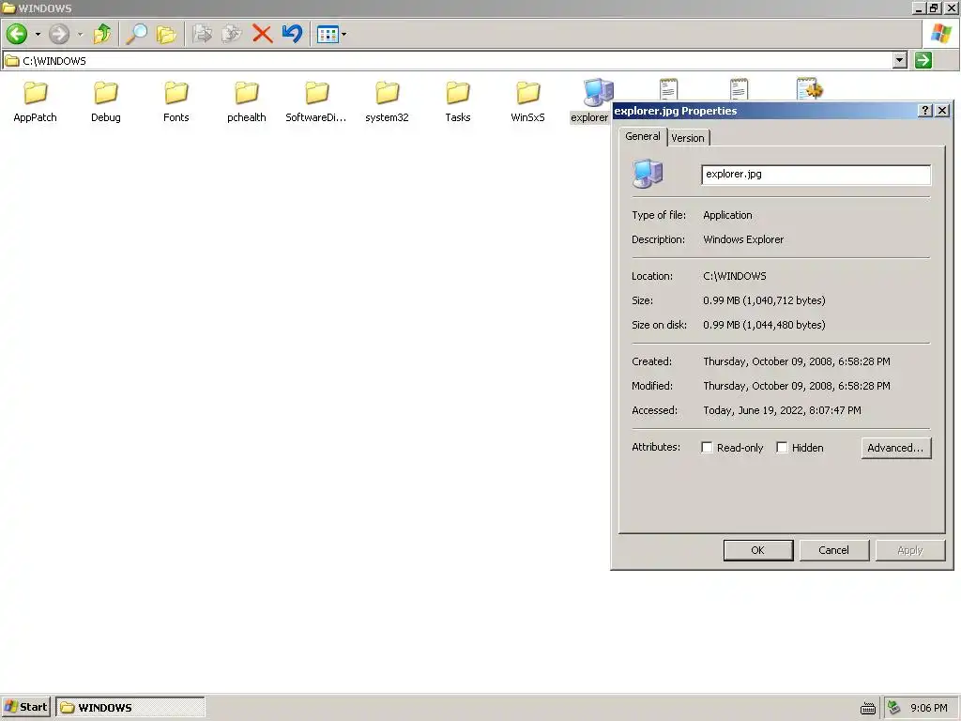Select the Tasks folder

point(458,101)
